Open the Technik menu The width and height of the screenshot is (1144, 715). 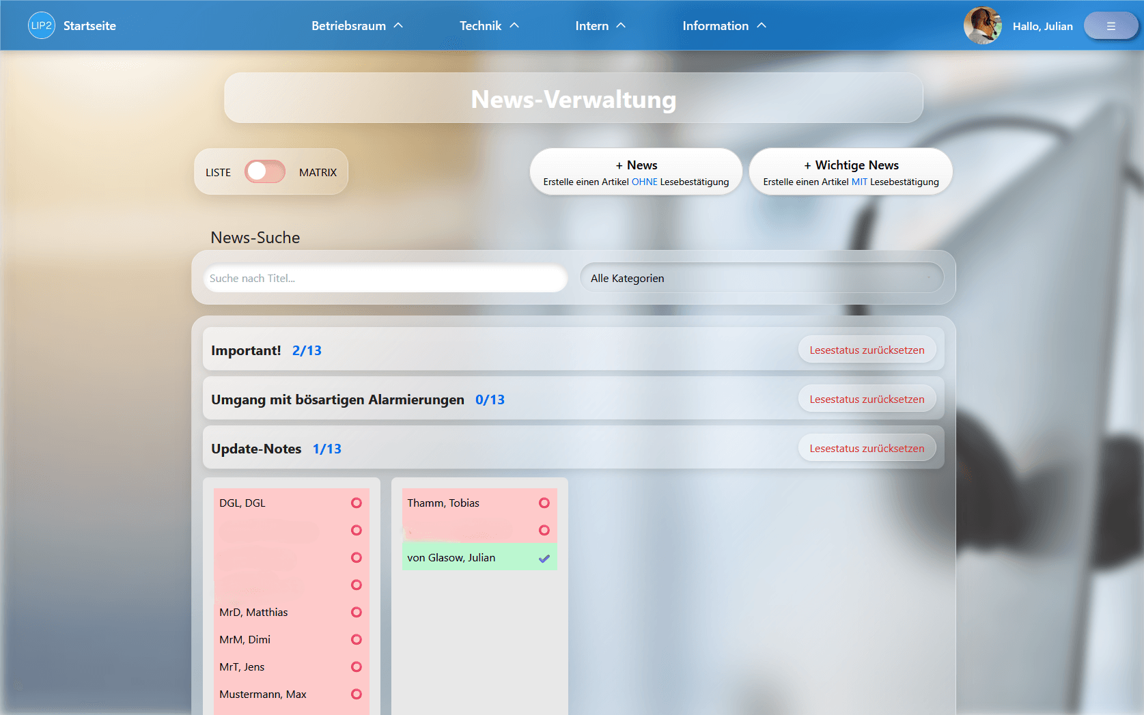point(489,26)
